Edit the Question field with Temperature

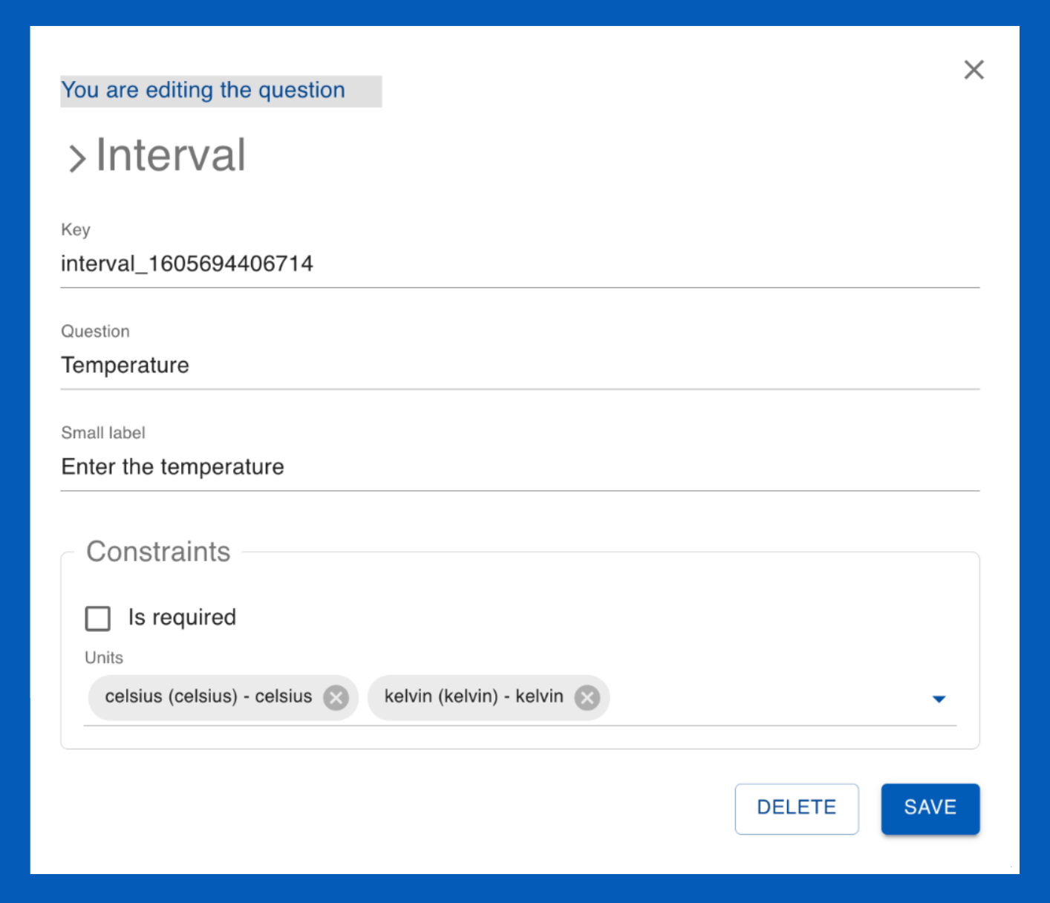(520, 365)
